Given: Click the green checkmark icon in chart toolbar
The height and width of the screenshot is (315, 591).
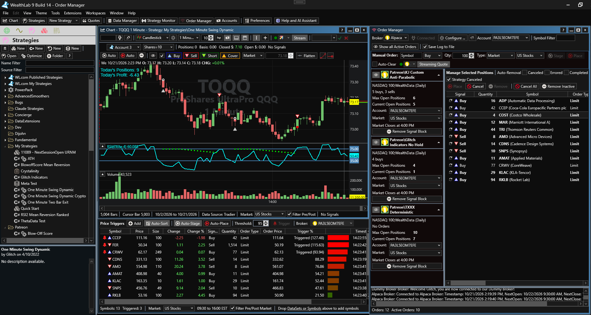Looking at the screenshot, I should (x=340, y=38).
